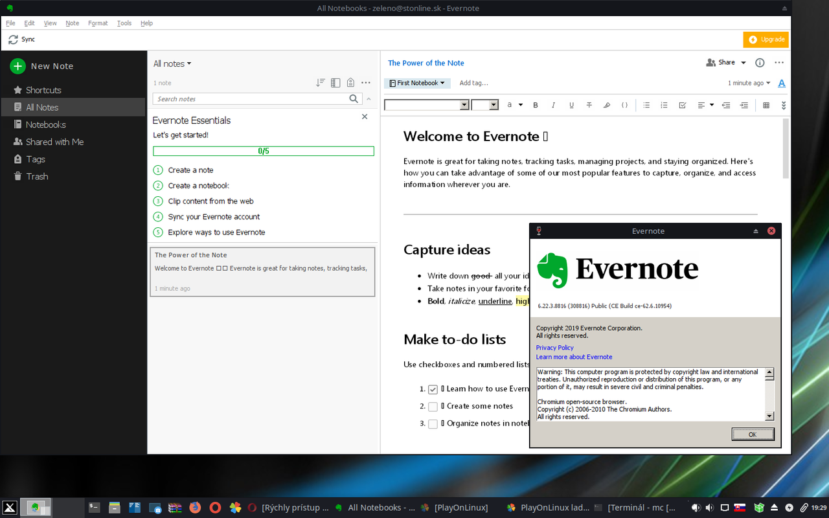The image size is (829, 518).
Task: Insert a code block with the braces icon
Action: [x=624, y=105]
